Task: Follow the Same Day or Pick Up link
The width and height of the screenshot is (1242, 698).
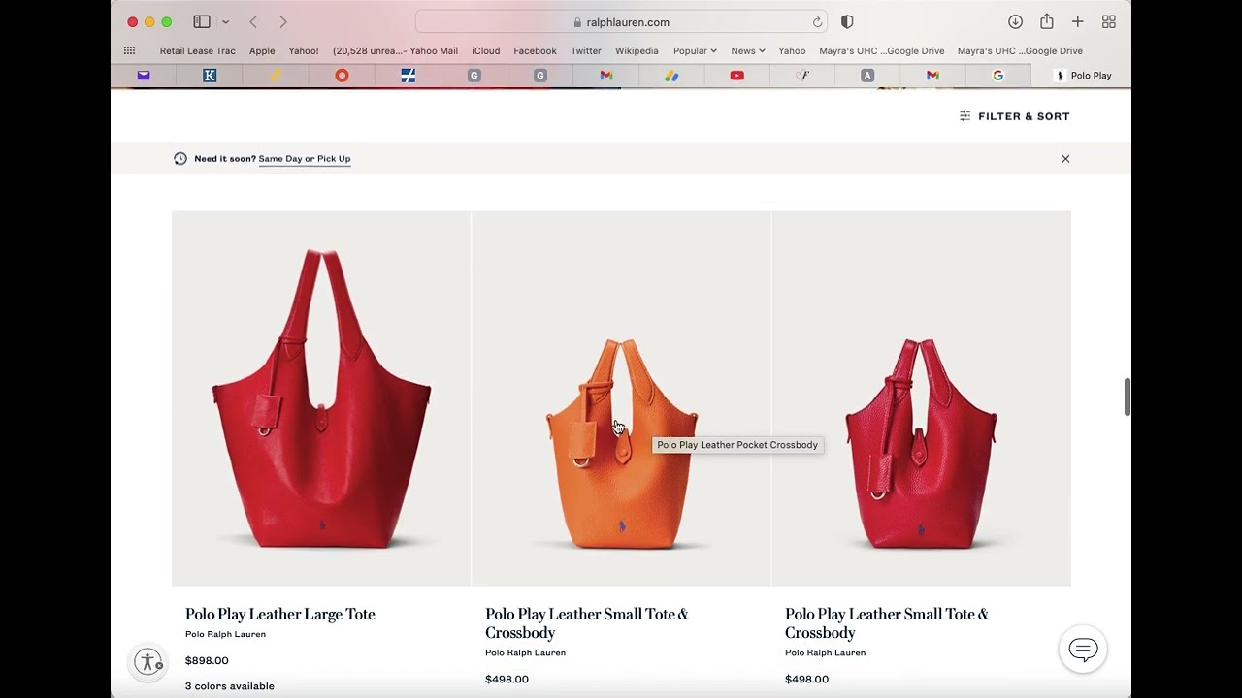Action: (x=305, y=159)
